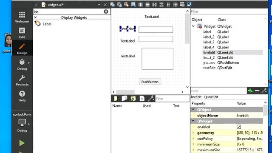Apply Lay Out Vertically in Splitter

(161, 5)
